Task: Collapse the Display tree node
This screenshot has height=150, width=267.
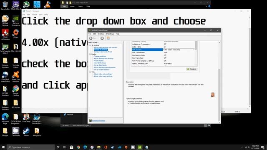Action: [90, 54]
